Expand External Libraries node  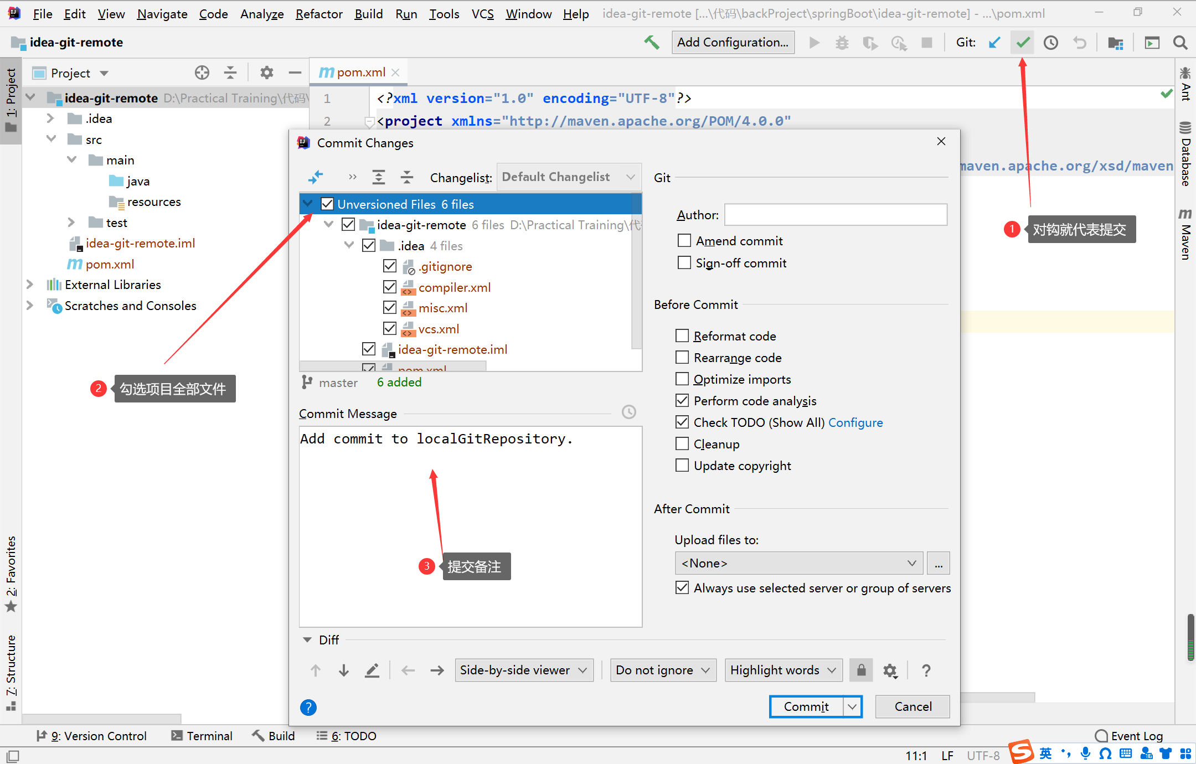[x=30, y=284]
